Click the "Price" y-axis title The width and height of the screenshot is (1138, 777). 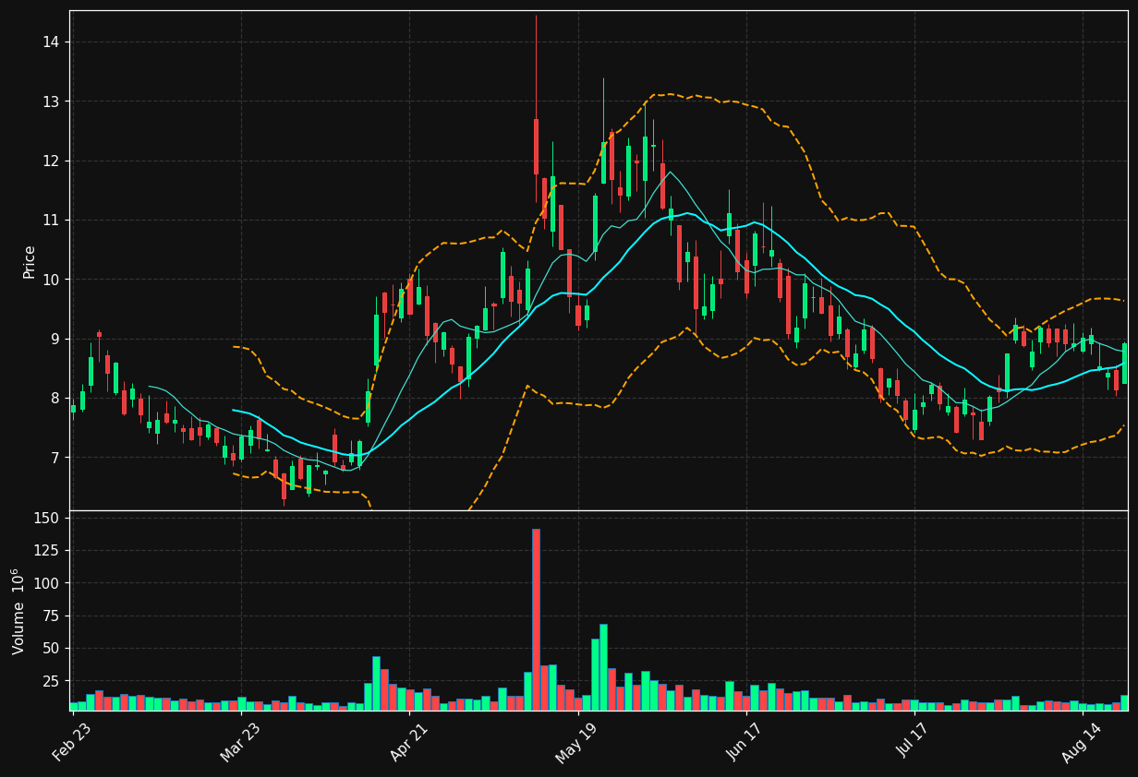coord(30,261)
